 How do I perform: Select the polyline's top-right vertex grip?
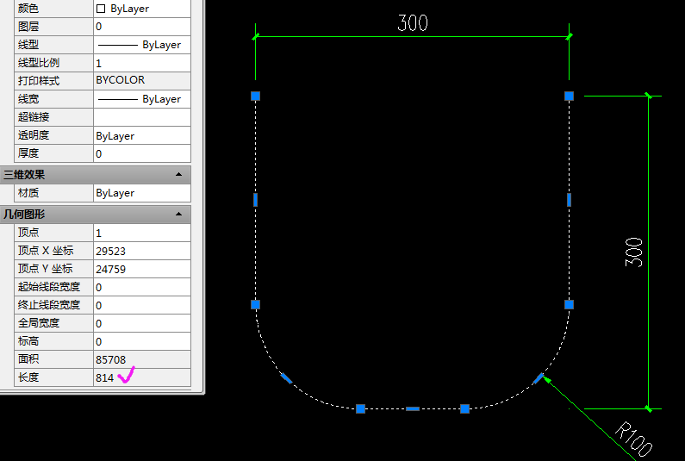click(x=569, y=97)
